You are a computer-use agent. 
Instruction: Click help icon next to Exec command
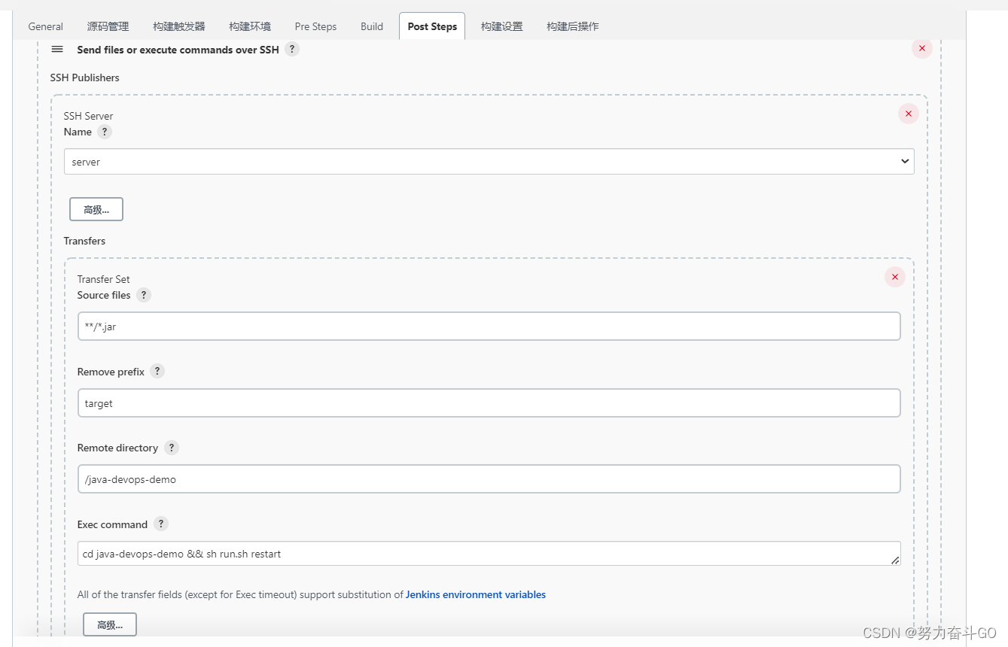coord(160,524)
